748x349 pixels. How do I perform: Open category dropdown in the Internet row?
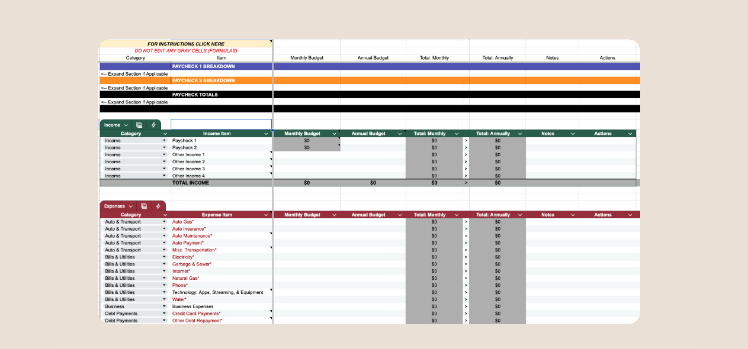click(164, 272)
